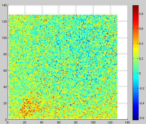Click the colorbar at the 0.8 tick
Screen dimensions: 146x124
pos(136,14)
